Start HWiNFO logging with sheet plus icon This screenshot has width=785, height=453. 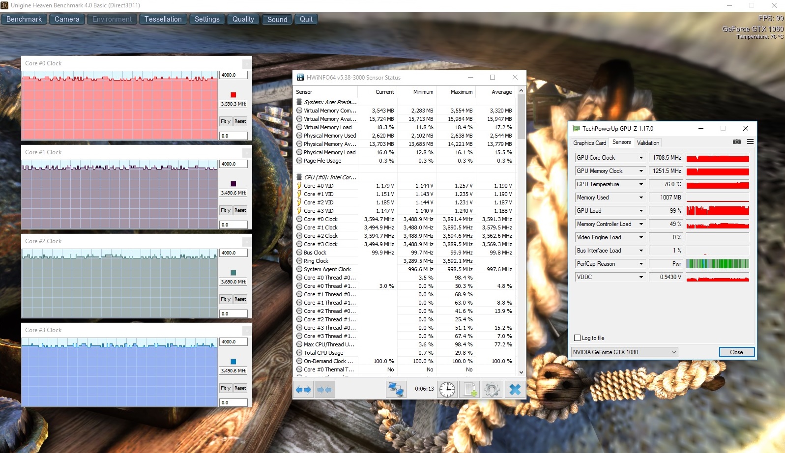coord(470,390)
